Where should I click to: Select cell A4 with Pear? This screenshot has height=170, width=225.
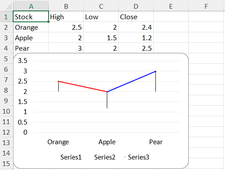point(31,48)
